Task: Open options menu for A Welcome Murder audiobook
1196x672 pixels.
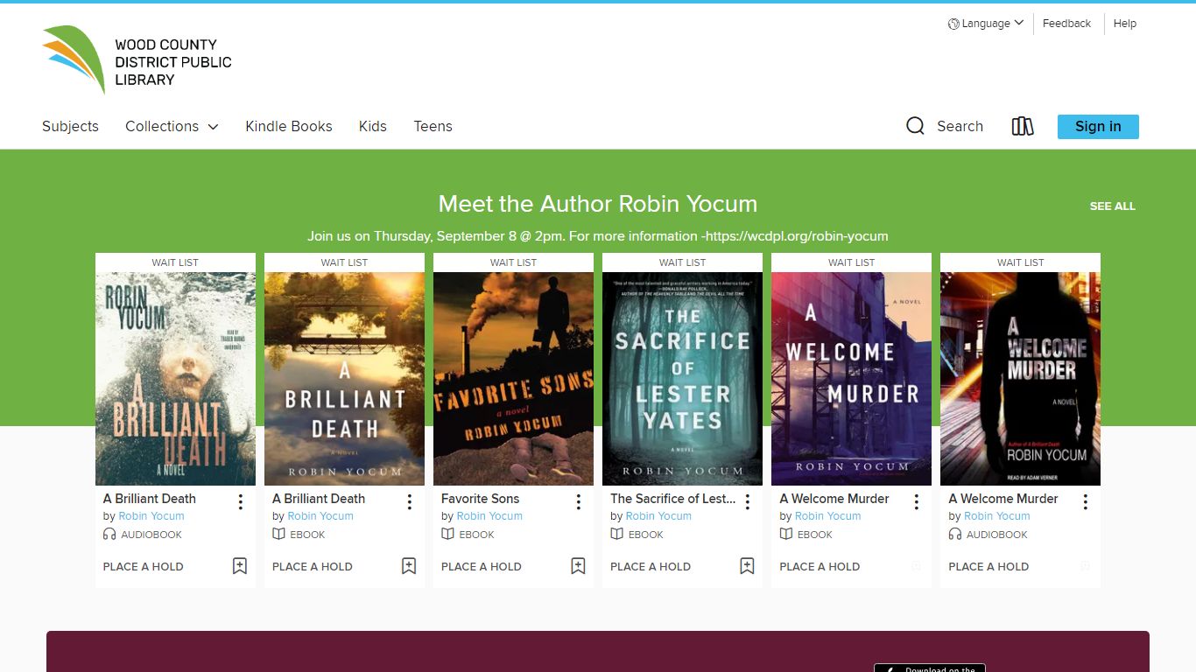Action: click(x=1085, y=501)
